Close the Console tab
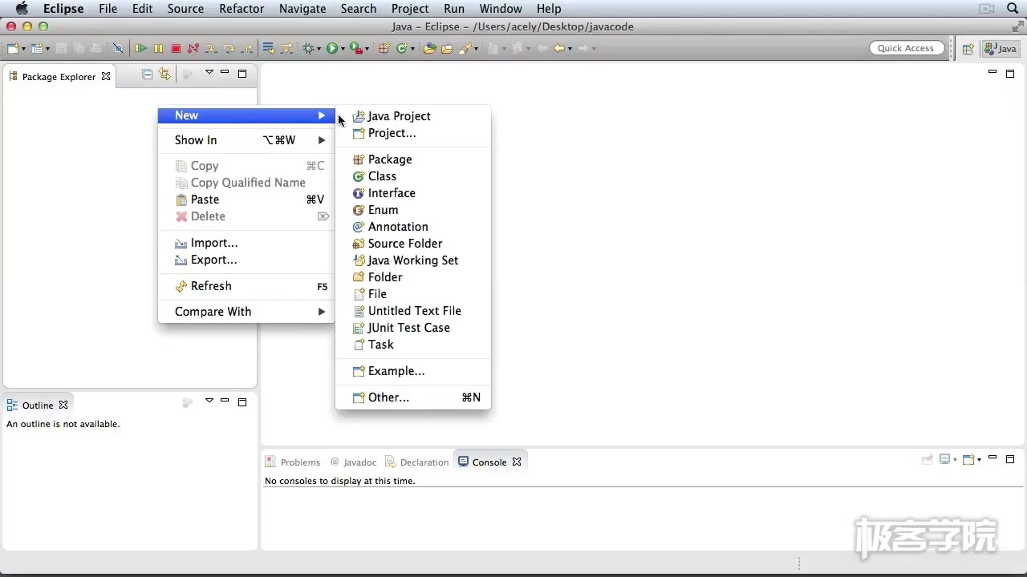Viewport: 1027px width, 577px height. 517,462
